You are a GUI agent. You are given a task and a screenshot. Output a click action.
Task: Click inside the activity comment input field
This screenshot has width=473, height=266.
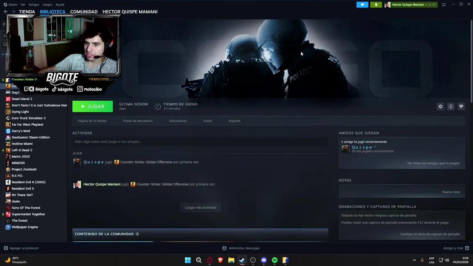click(x=200, y=141)
